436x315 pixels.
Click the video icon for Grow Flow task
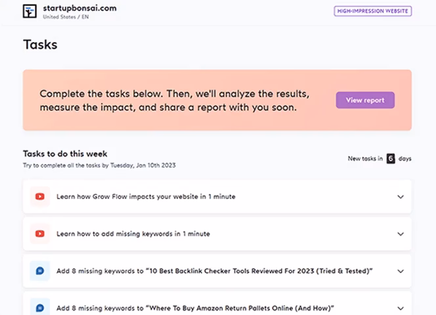tap(40, 196)
